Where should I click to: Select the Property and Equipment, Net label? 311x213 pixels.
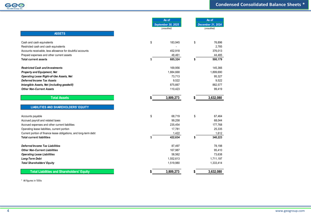pyautogui.click(x=39, y=72)
